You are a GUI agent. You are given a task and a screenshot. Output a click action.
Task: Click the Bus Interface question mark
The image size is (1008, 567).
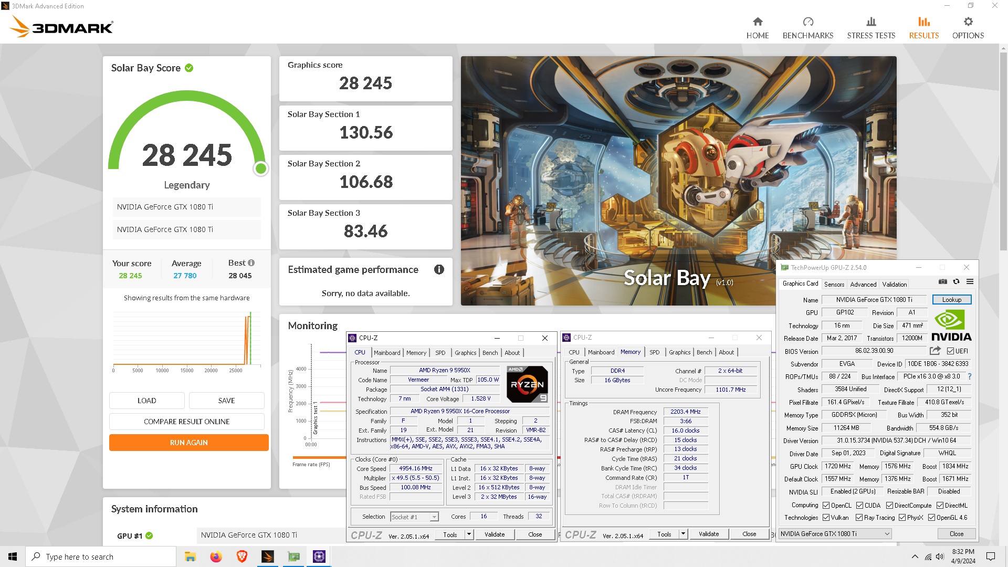pos(969,376)
